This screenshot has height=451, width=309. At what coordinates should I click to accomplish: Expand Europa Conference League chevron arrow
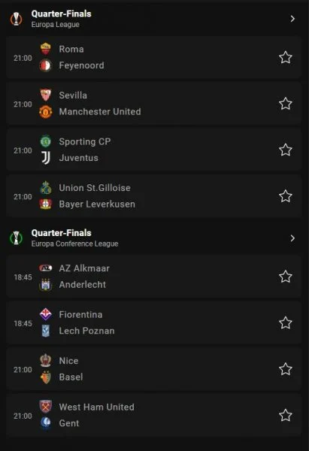[x=292, y=238]
